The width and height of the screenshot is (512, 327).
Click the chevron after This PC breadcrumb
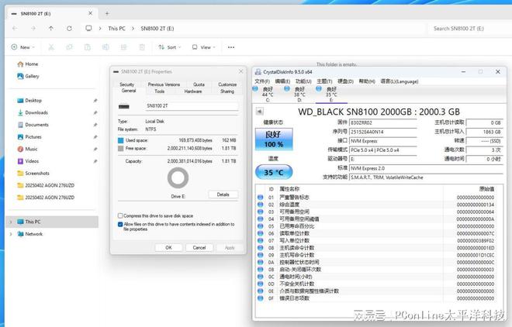pos(133,29)
